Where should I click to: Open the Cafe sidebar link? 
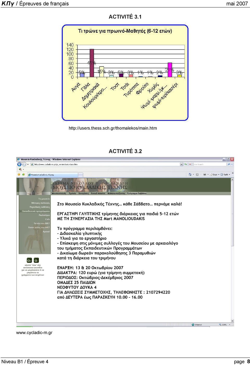click(47, 219)
